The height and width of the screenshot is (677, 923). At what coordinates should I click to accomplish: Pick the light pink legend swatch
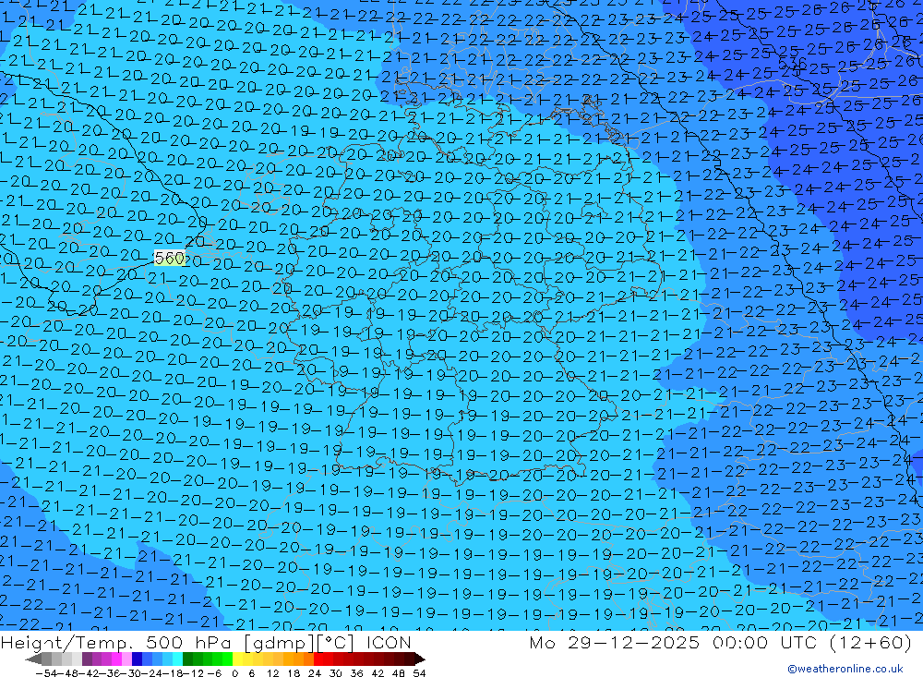[126, 659]
